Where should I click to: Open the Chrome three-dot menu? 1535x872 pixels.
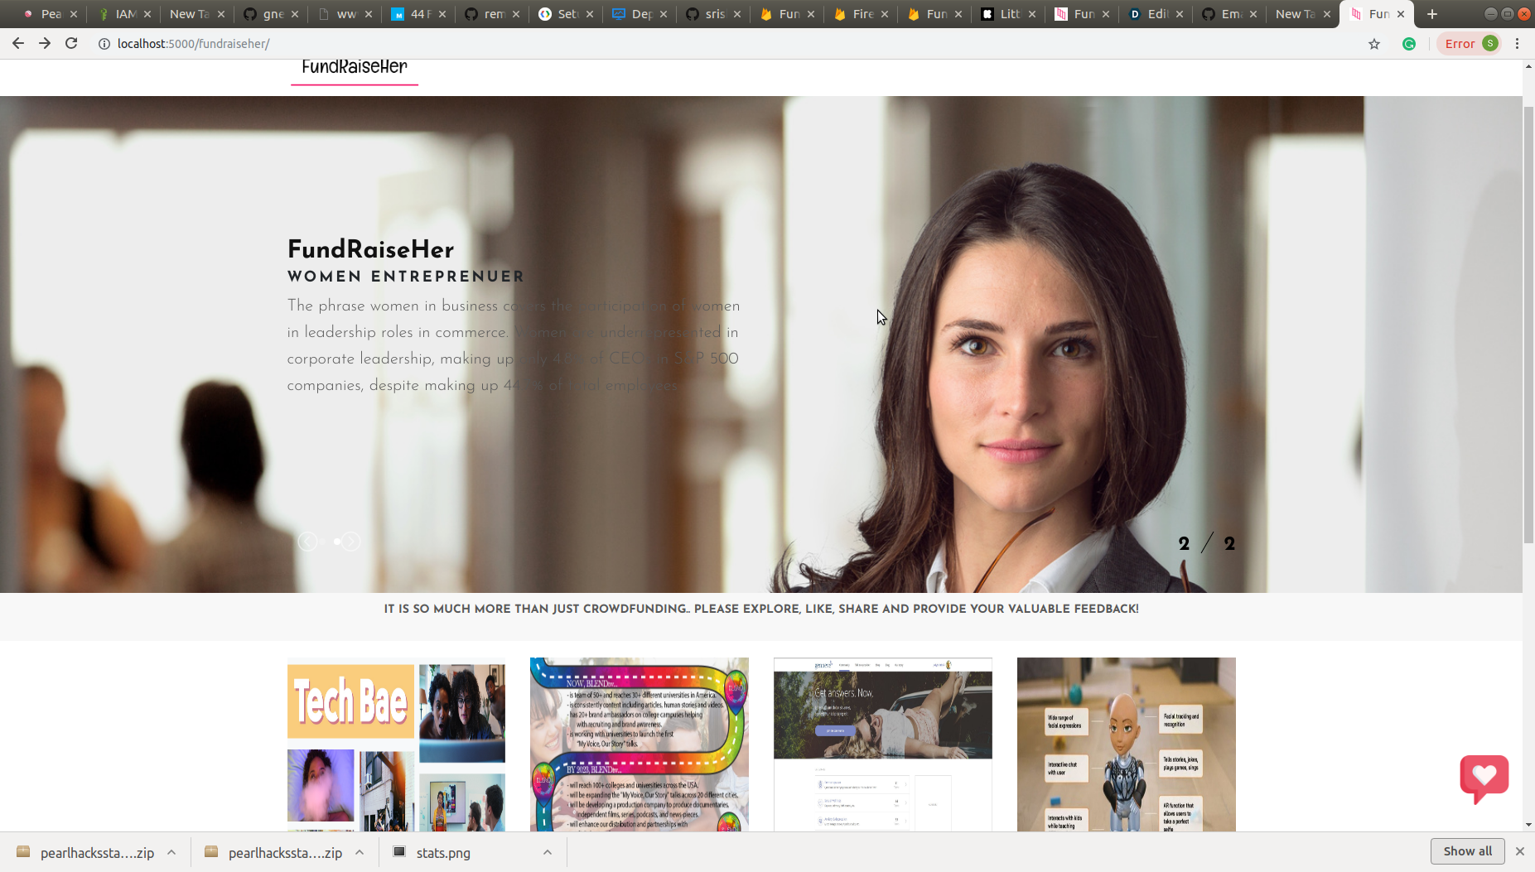1518,44
